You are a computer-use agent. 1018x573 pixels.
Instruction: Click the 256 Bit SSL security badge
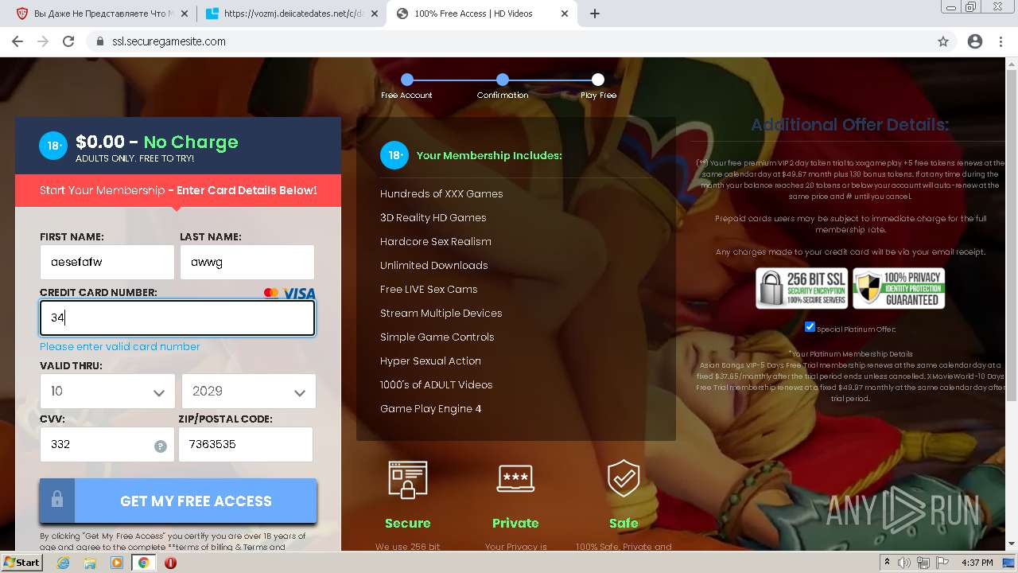(x=802, y=288)
